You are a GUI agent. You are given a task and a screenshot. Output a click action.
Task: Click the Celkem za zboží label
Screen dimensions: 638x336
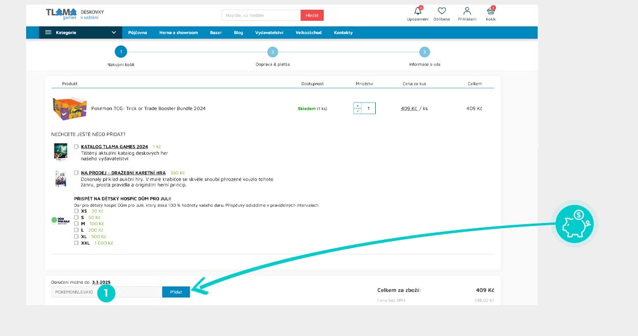399,290
